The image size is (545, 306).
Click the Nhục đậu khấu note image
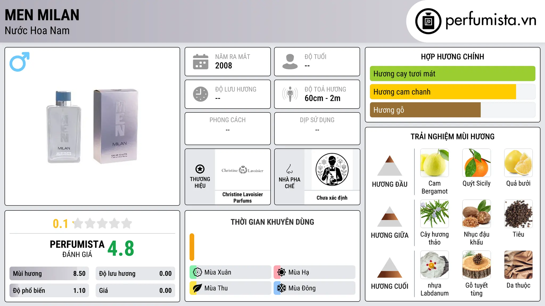pos(476,214)
